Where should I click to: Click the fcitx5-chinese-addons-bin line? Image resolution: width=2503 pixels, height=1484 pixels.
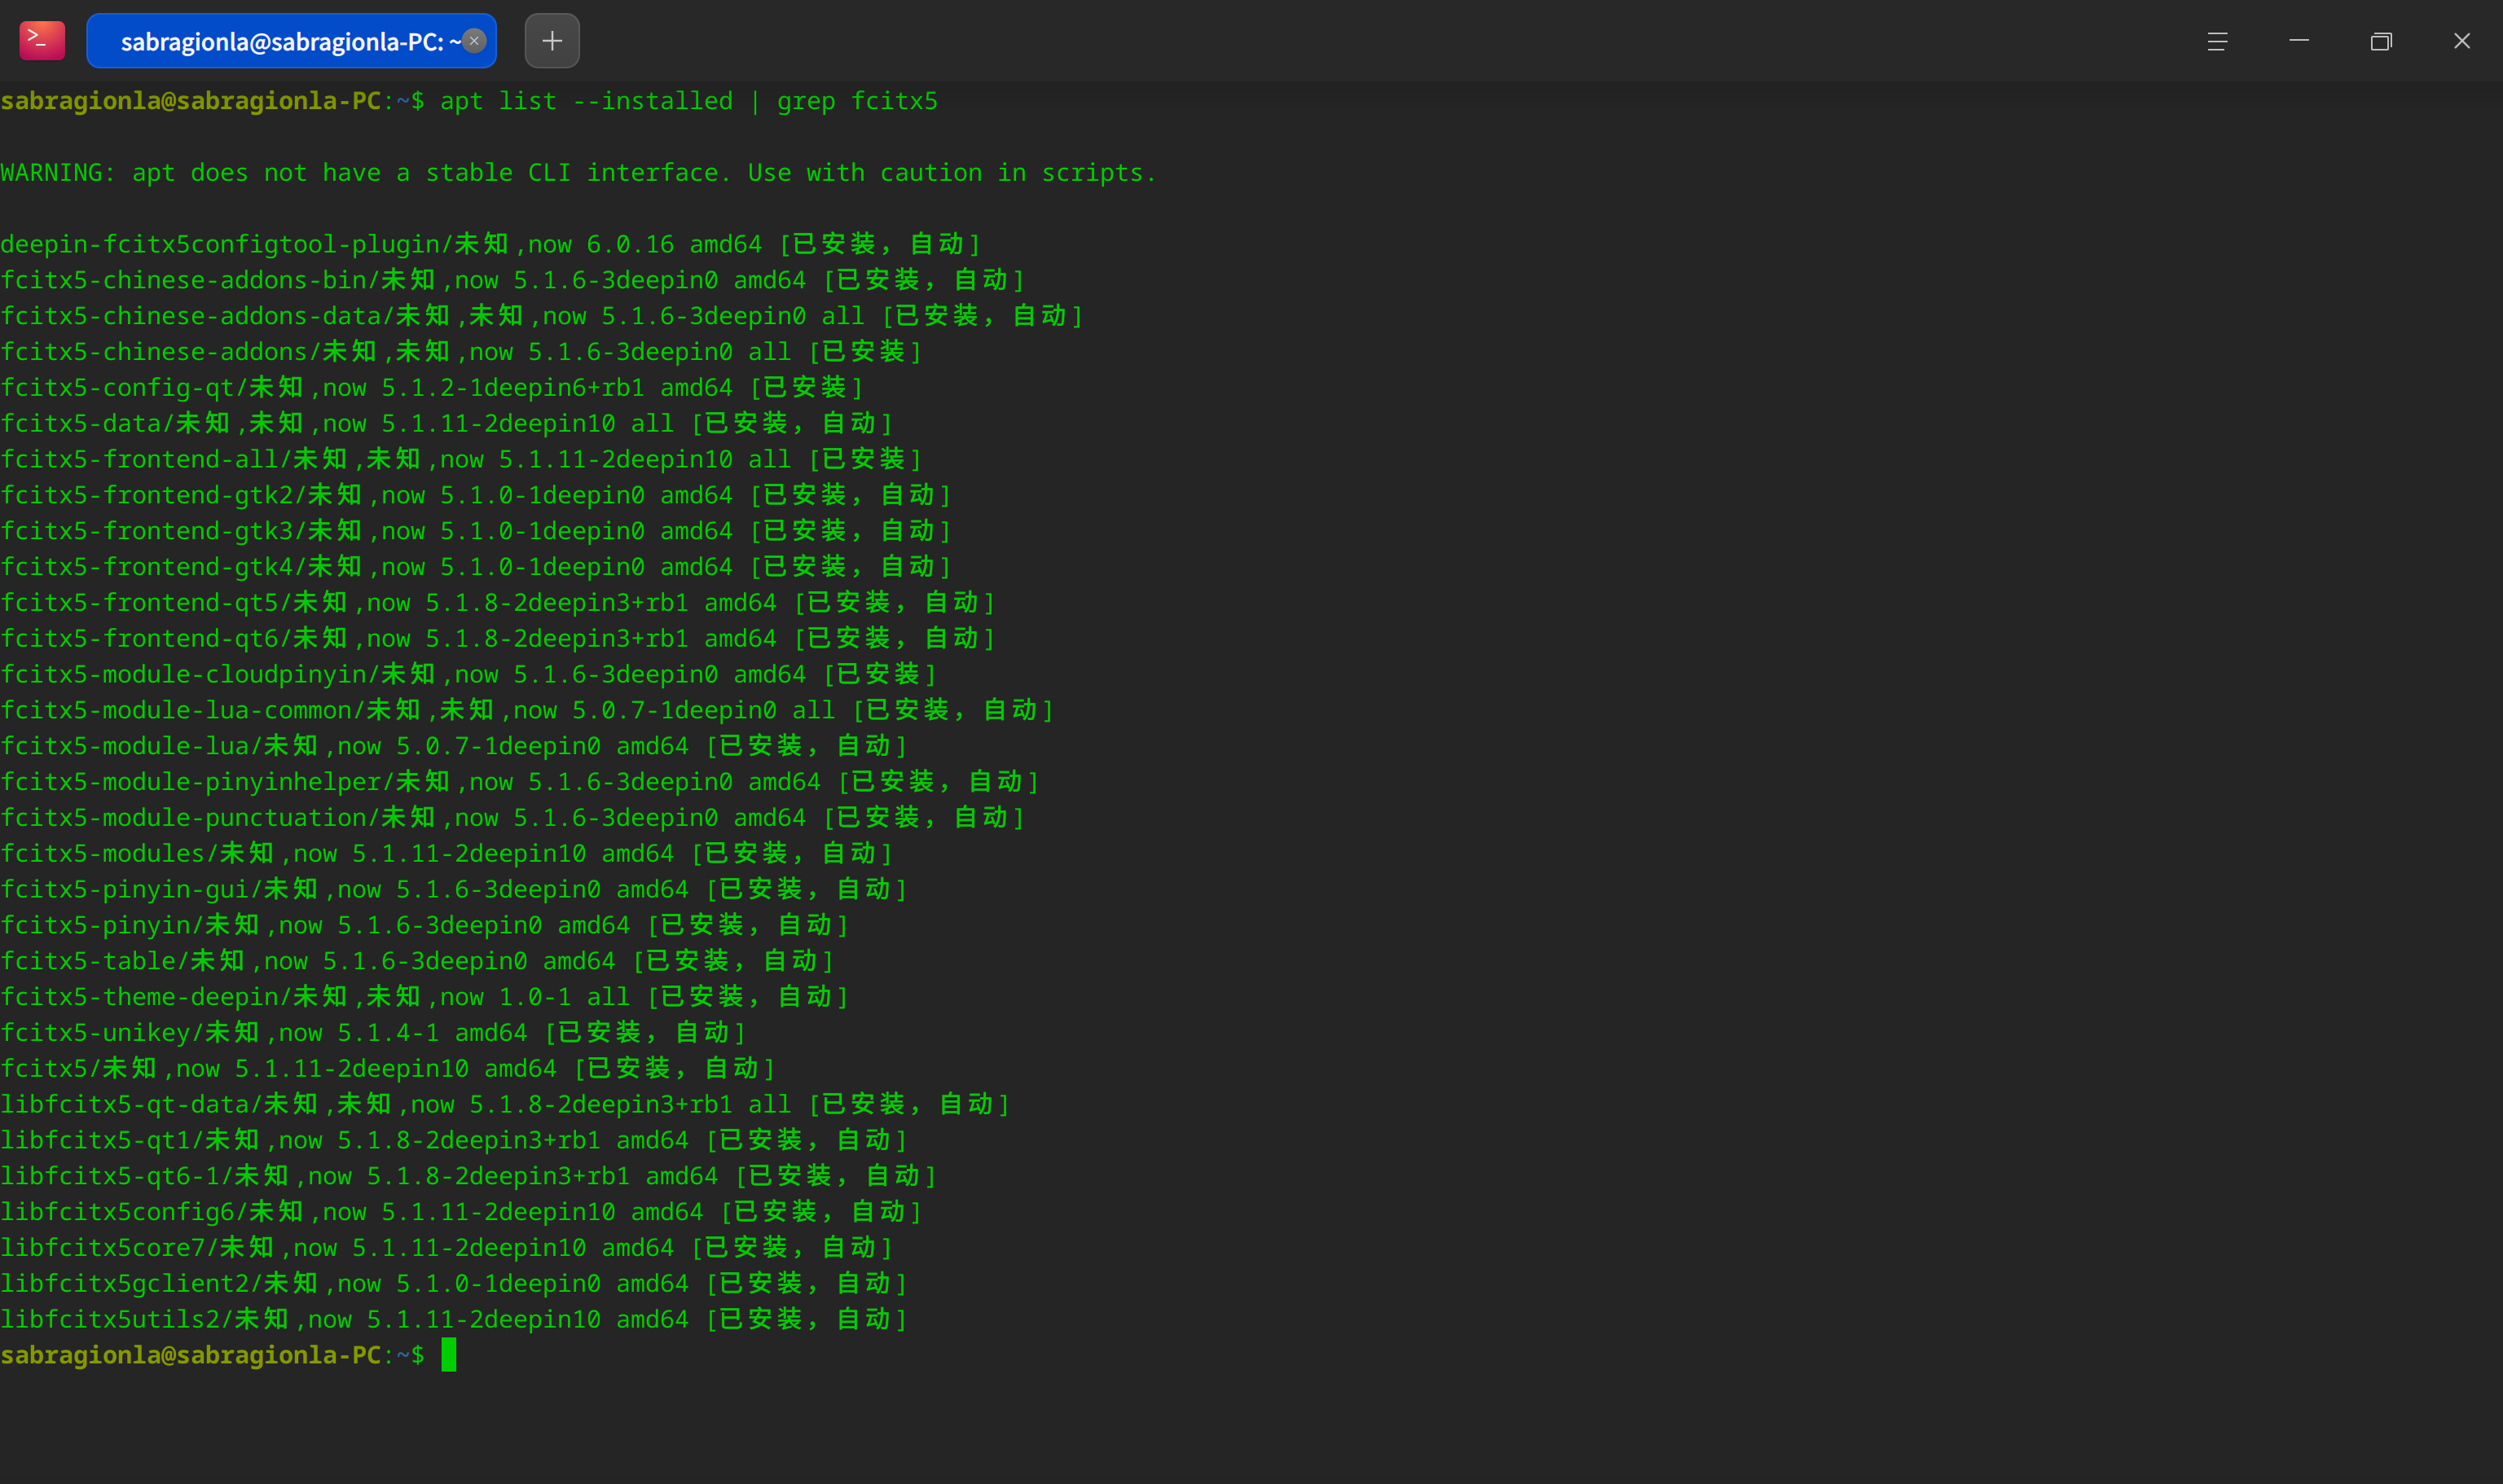512,280
